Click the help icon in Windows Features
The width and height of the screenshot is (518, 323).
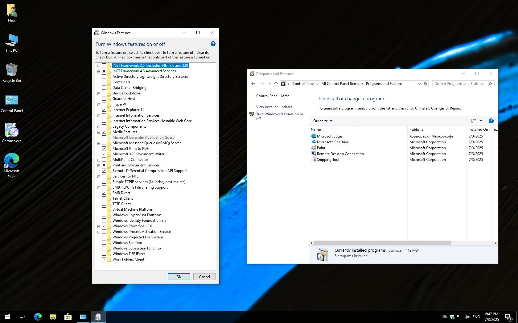pos(213,44)
